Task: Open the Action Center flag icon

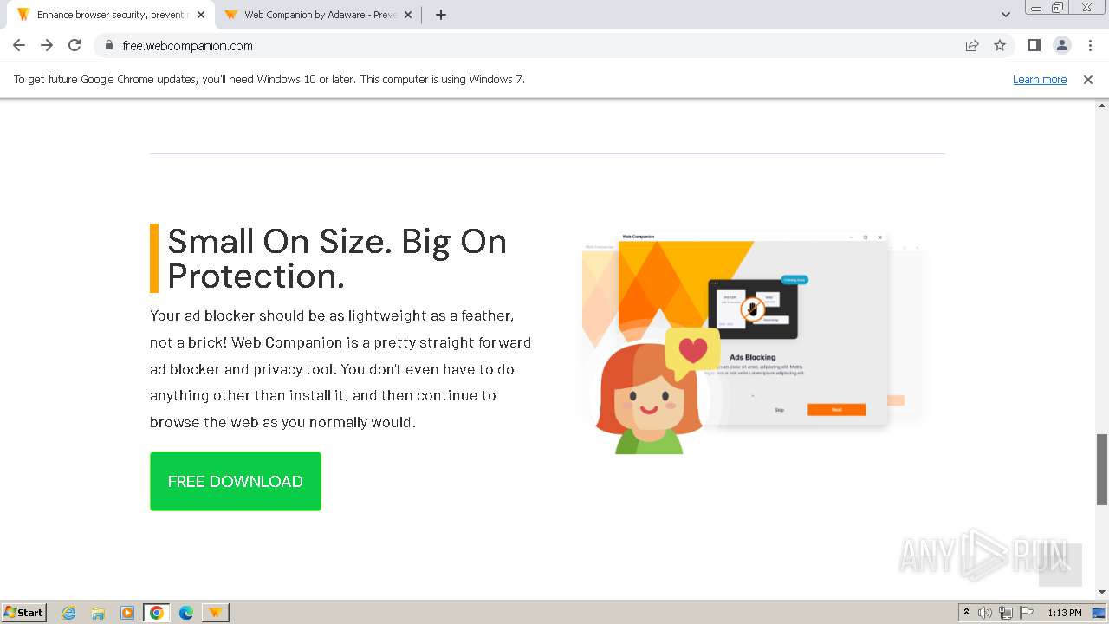Action: [x=1027, y=613]
